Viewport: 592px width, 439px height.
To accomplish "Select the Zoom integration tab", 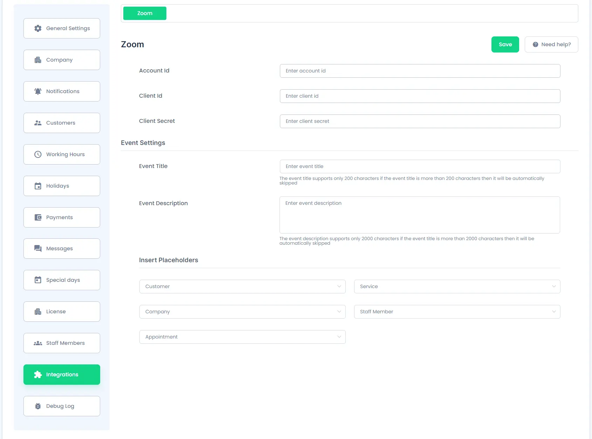I will (x=145, y=13).
